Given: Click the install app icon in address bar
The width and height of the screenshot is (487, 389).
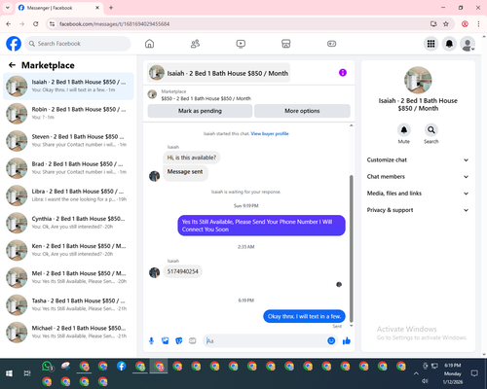Looking at the screenshot, I should tap(433, 24).
